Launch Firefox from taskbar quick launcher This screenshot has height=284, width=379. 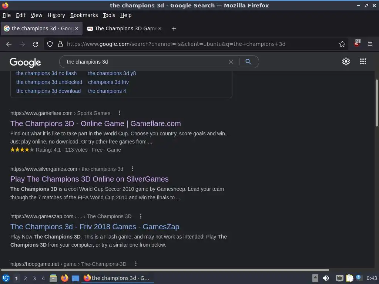(x=64, y=278)
